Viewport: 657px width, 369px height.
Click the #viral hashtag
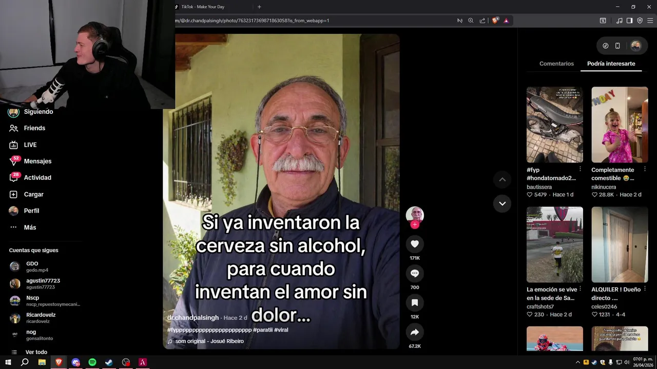(x=281, y=330)
